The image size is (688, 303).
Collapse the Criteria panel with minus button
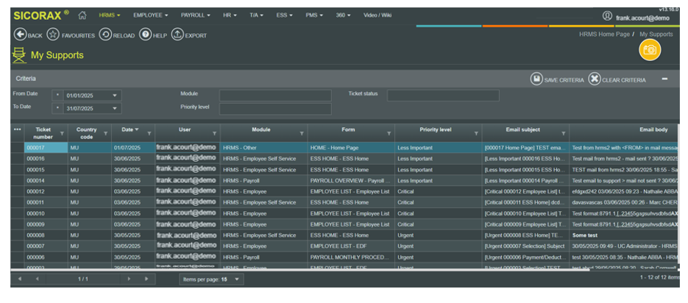coord(664,79)
